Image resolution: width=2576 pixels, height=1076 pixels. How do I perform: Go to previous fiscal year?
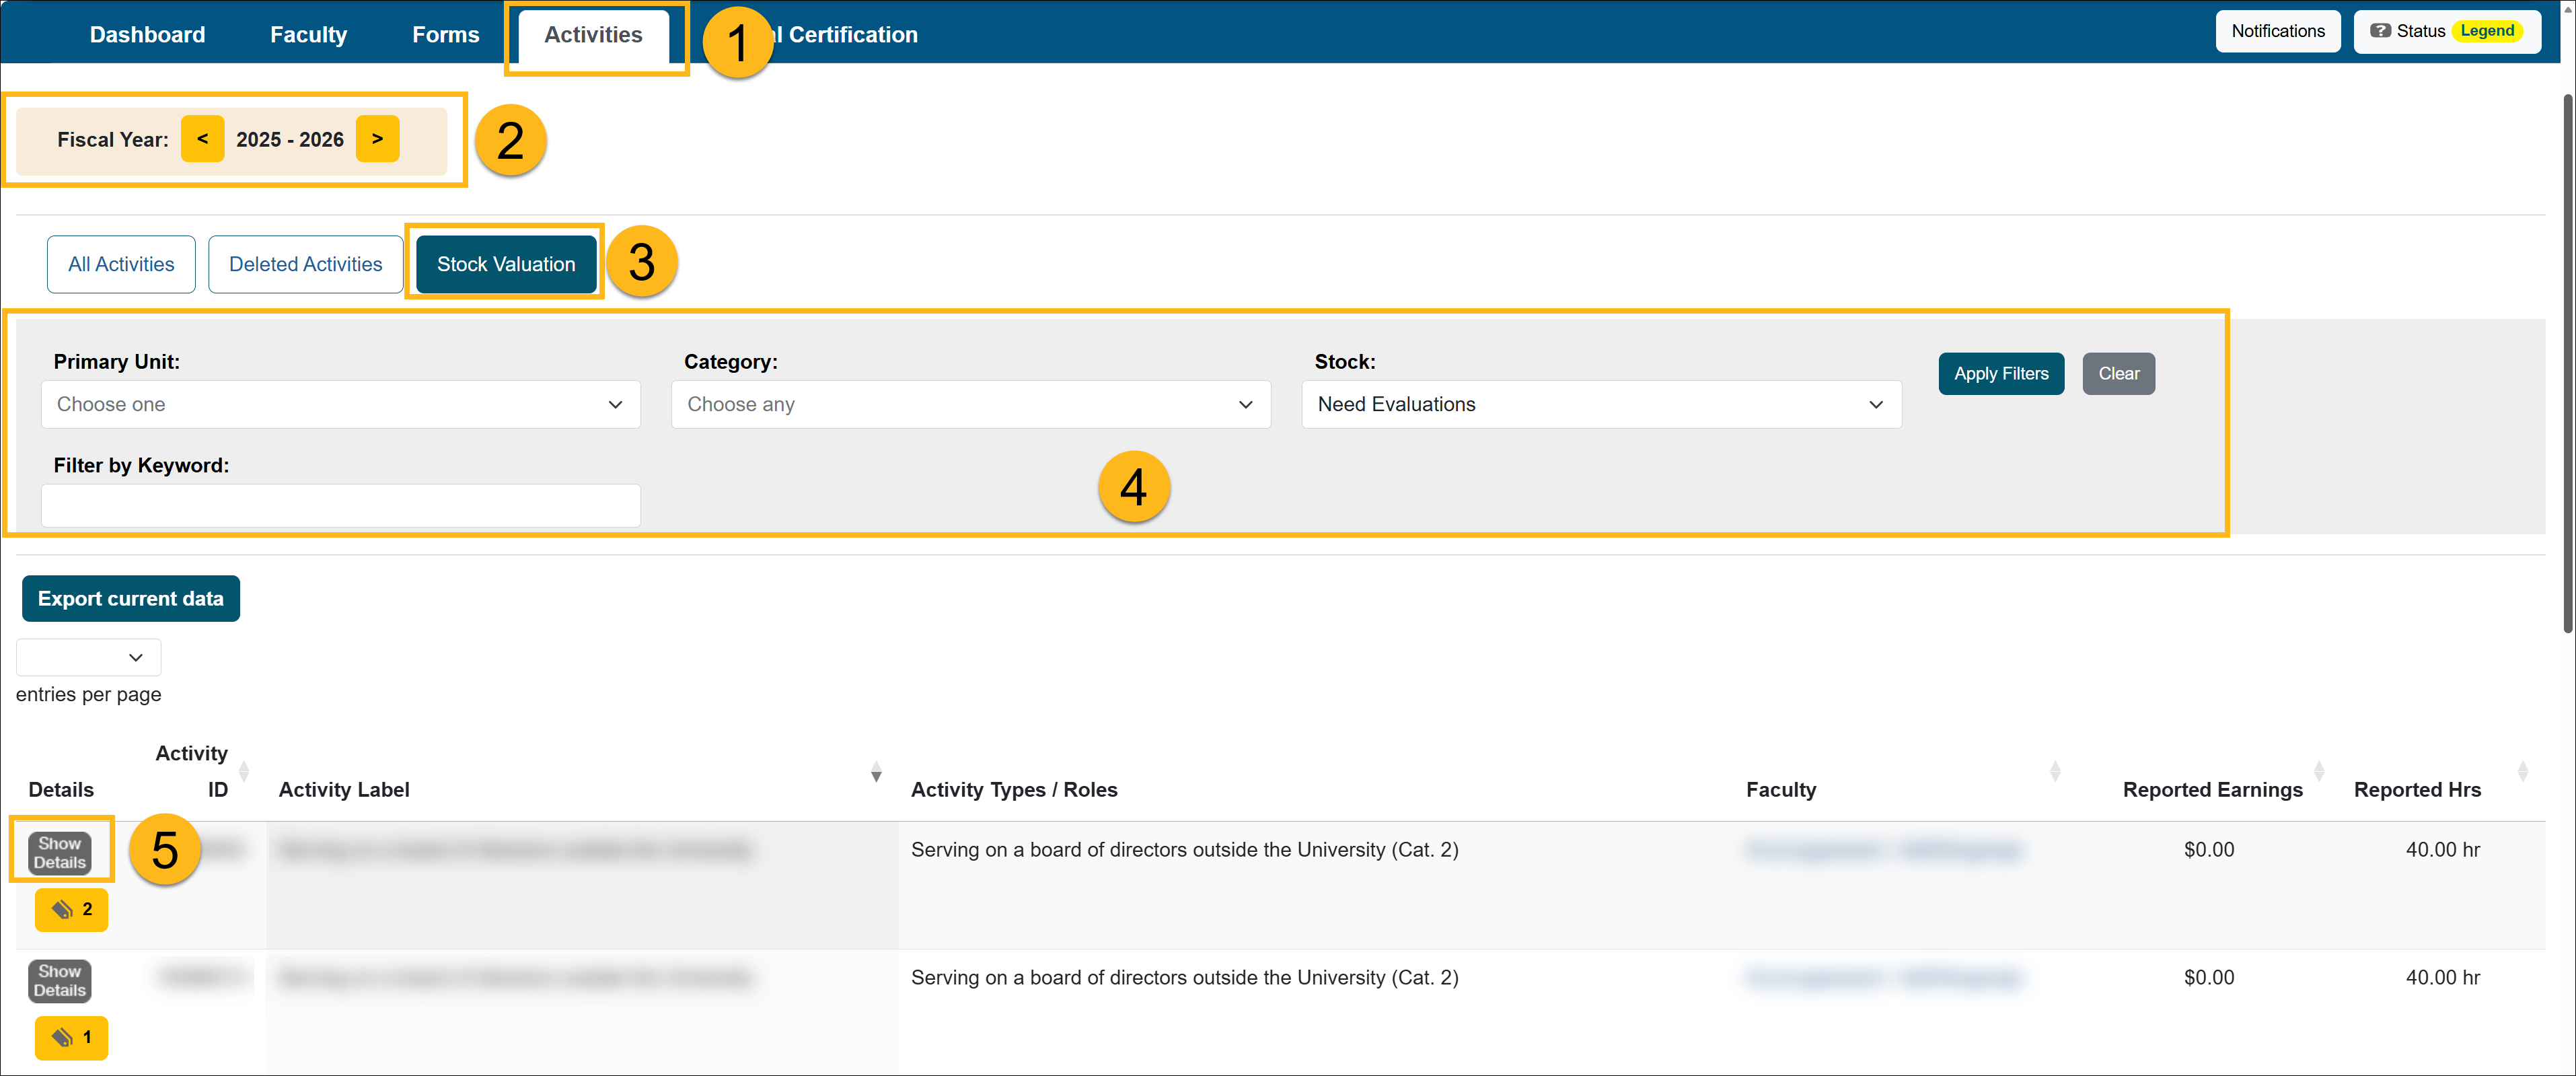coord(203,139)
